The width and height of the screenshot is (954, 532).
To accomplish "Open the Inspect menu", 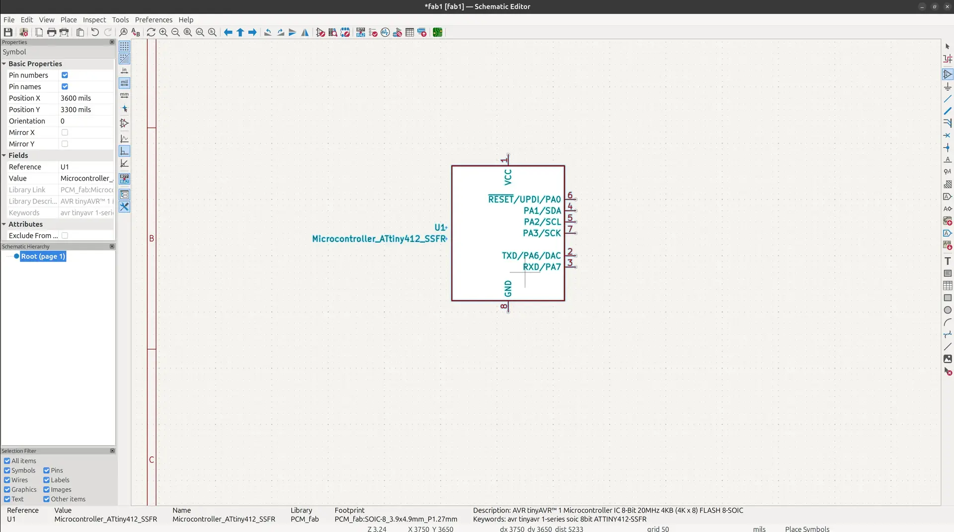I will pyautogui.click(x=94, y=20).
